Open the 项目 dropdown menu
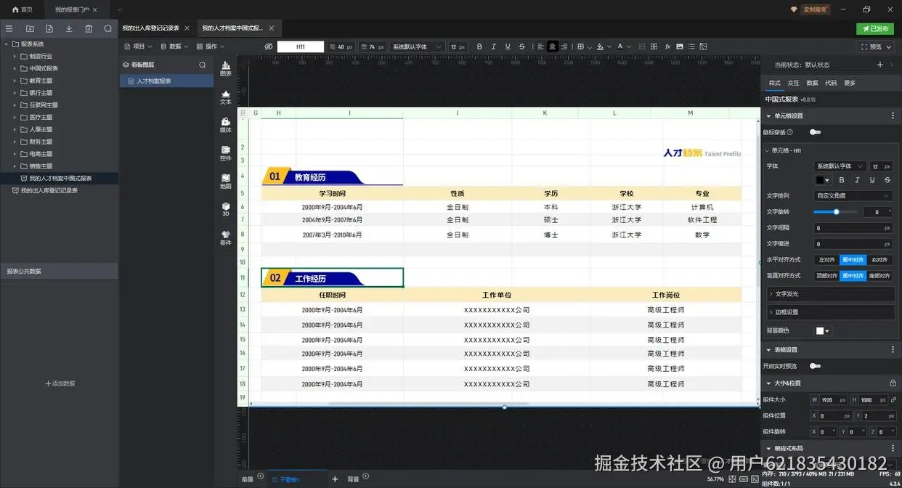Viewport: 902px width, 488px height. (138, 46)
